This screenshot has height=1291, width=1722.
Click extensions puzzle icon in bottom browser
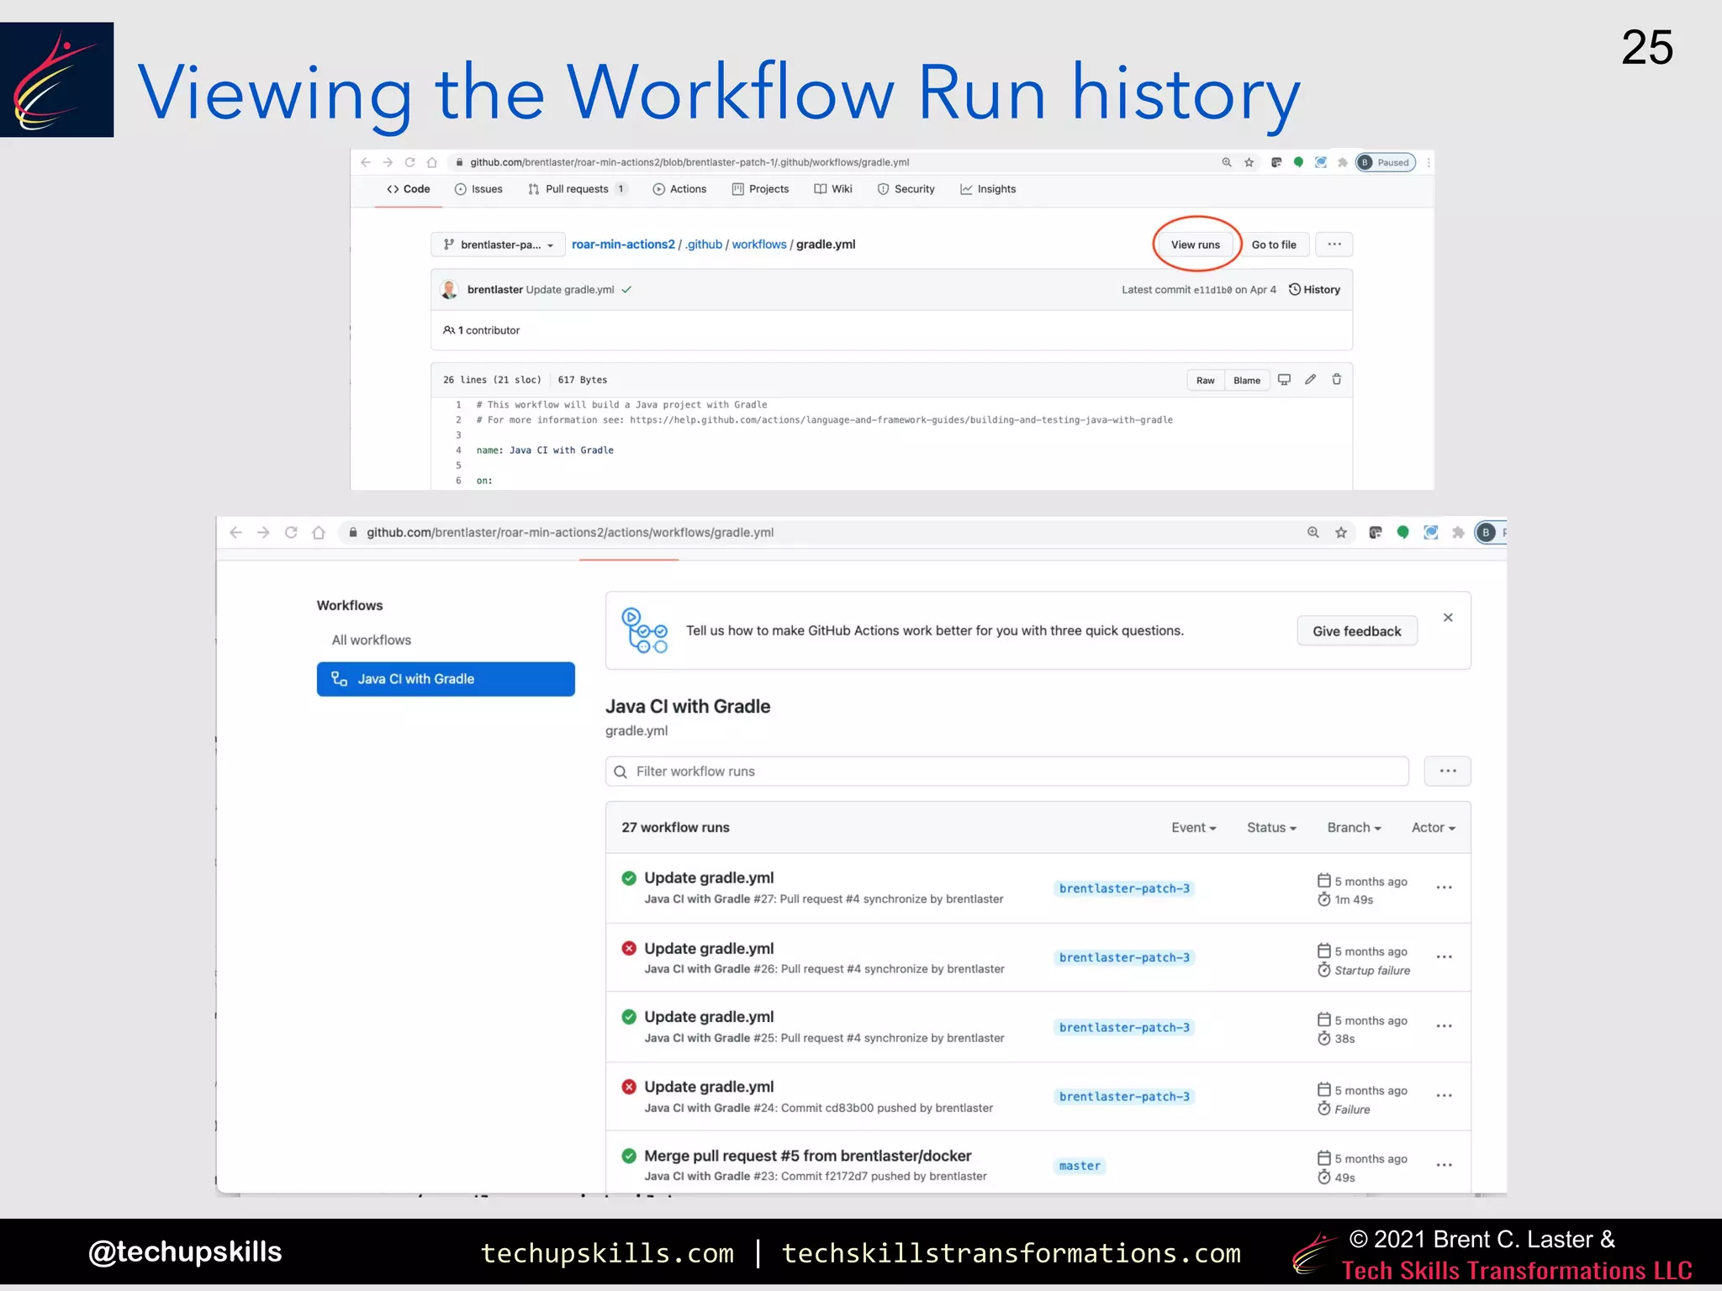click(x=1459, y=532)
